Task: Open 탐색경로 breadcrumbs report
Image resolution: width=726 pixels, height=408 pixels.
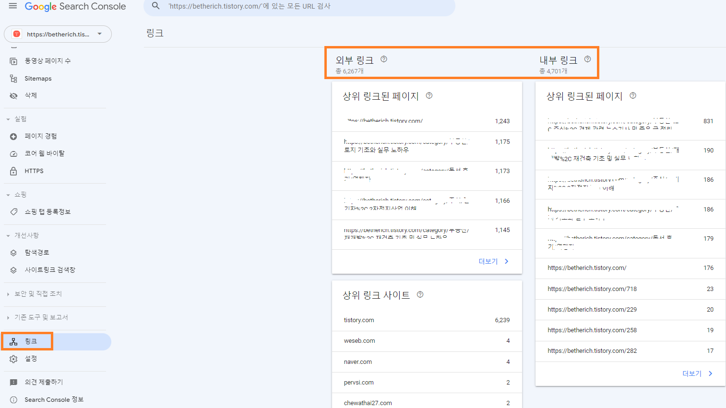Action: tap(37, 253)
